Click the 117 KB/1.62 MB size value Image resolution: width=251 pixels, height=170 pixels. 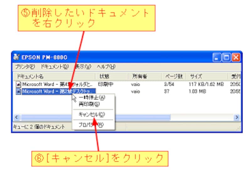pos(206,84)
